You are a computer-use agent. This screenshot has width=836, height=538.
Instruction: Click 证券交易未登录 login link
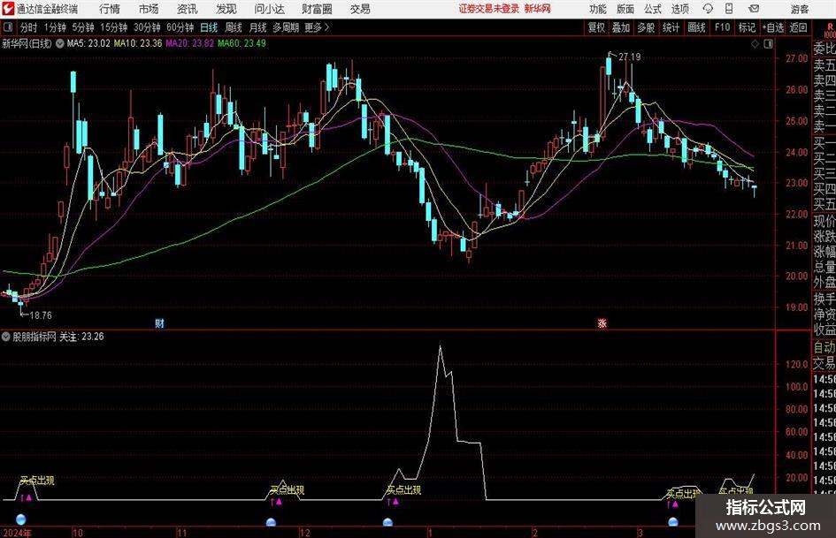click(489, 9)
